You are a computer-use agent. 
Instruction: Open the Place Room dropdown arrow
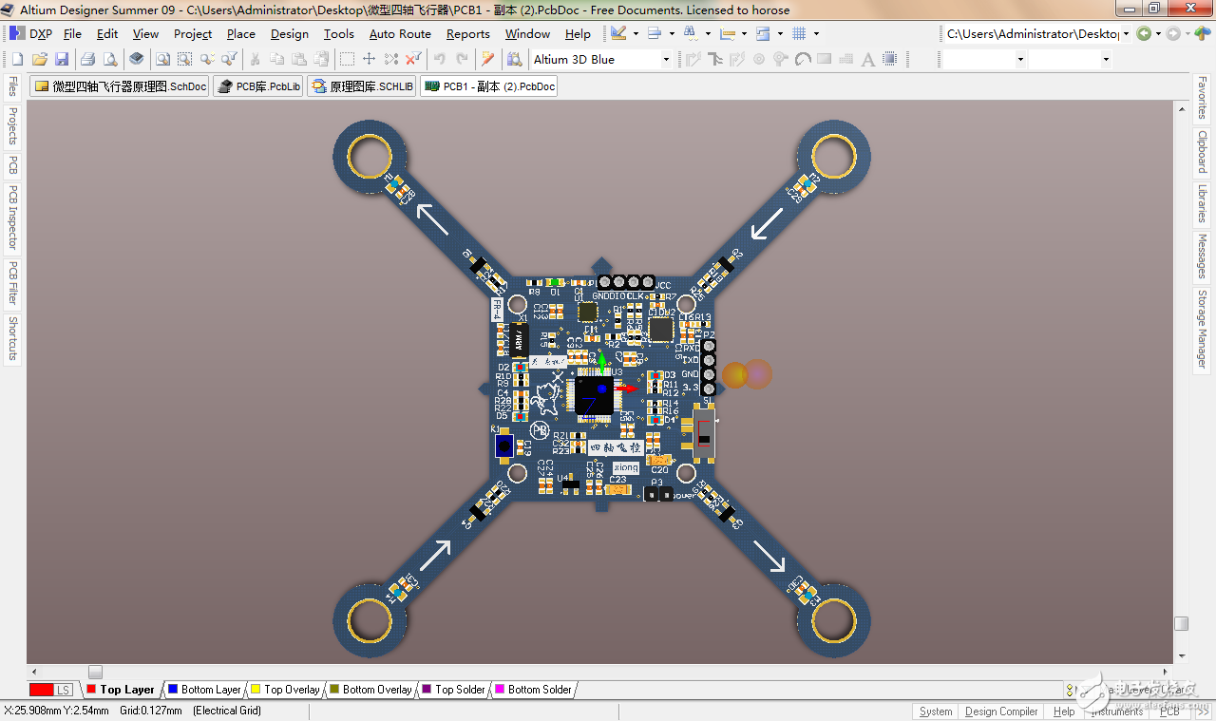point(780,33)
